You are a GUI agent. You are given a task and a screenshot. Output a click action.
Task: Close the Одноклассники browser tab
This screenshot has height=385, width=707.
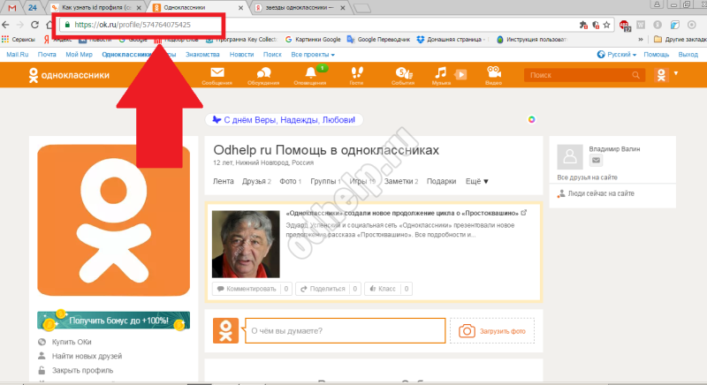point(240,8)
